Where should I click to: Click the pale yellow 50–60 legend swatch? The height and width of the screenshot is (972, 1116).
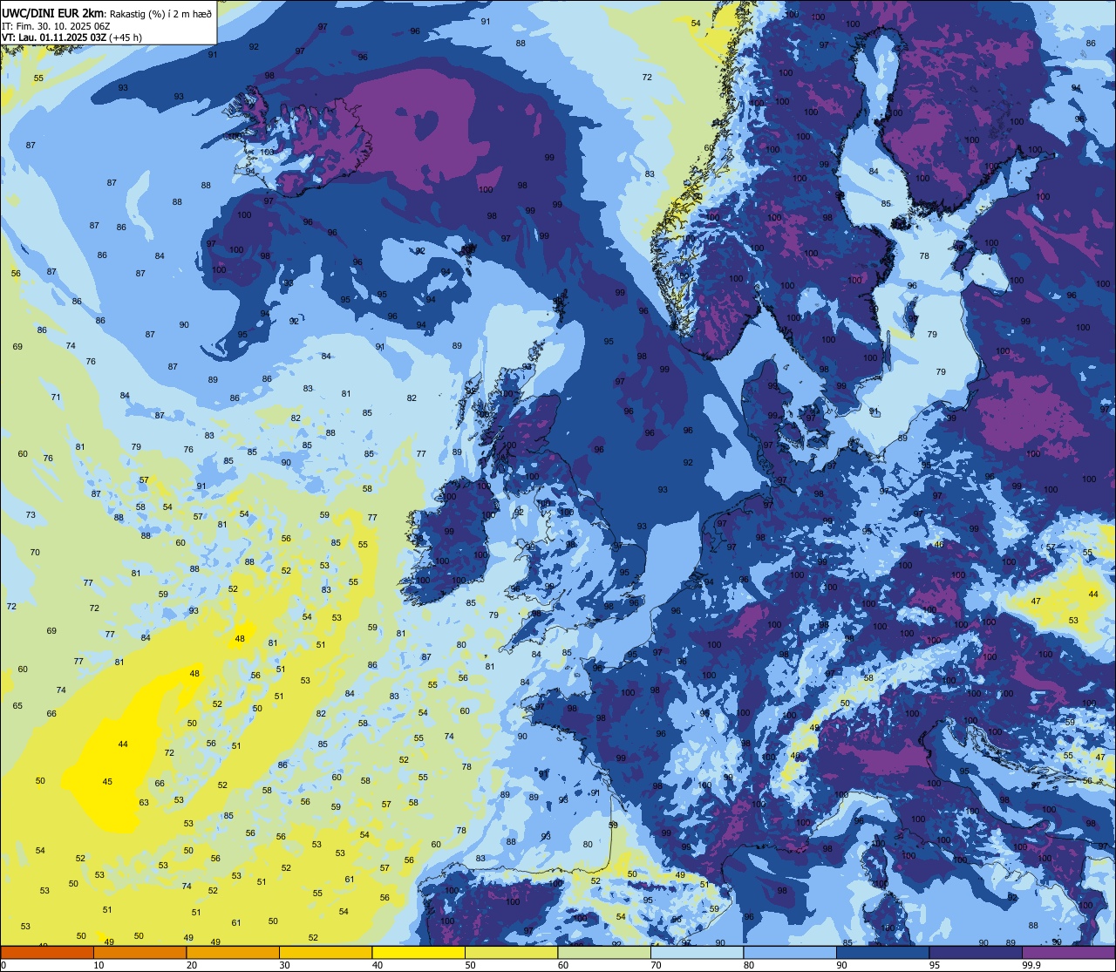511,952
